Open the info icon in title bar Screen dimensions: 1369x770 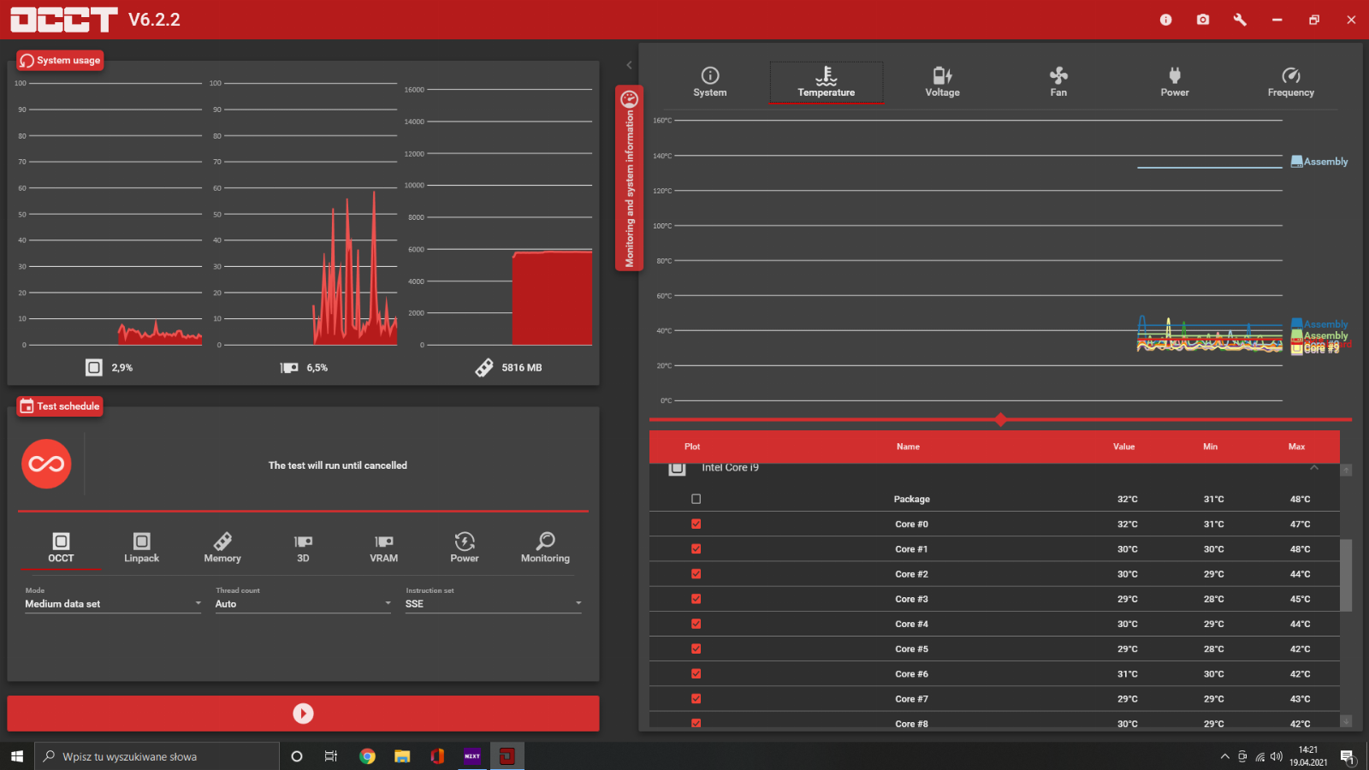[x=1165, y=20]
